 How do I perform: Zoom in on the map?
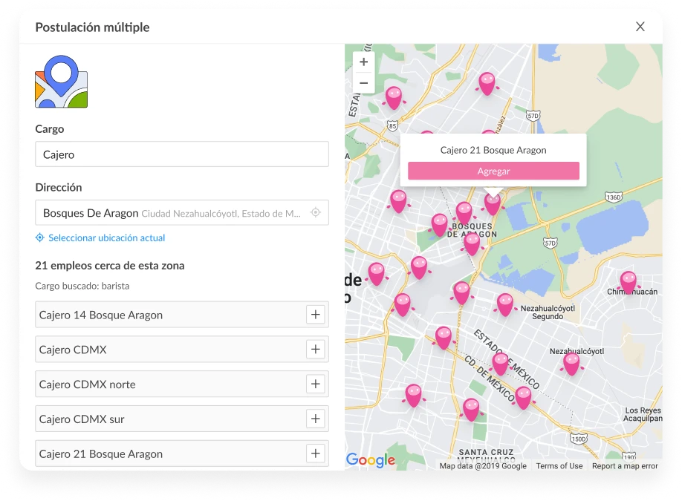click(x=363, y=62)
